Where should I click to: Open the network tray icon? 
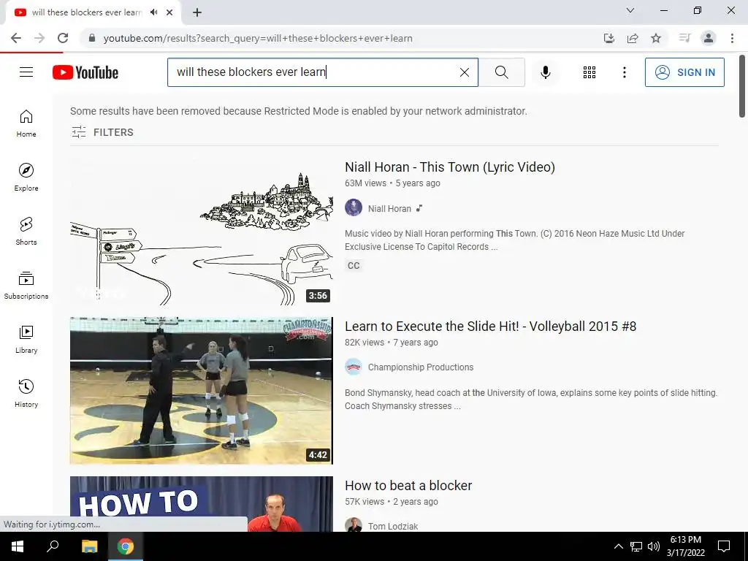[x=636, y=546]
